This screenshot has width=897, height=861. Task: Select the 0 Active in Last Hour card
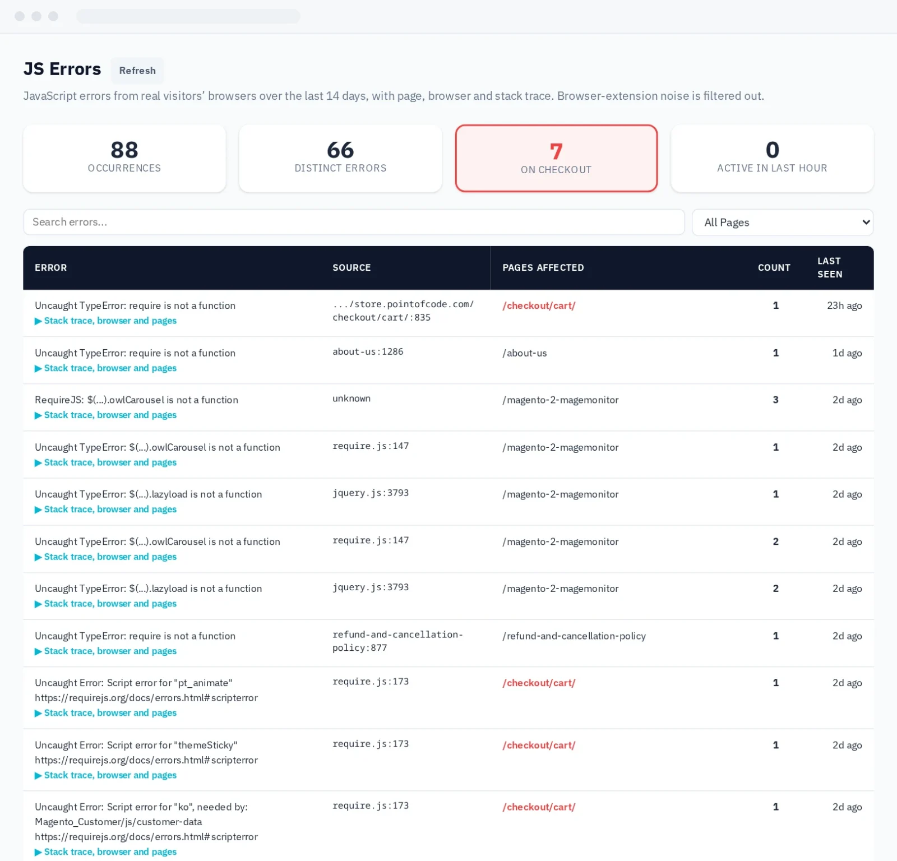pos(772,158)
